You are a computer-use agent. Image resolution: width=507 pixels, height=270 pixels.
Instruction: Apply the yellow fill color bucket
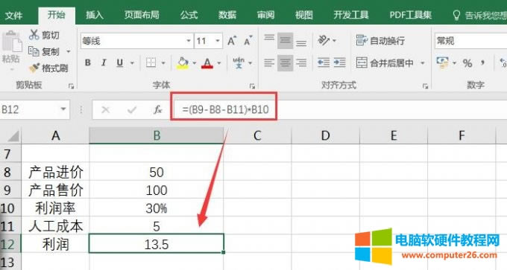pyautogui.click(x=183, y=62)
